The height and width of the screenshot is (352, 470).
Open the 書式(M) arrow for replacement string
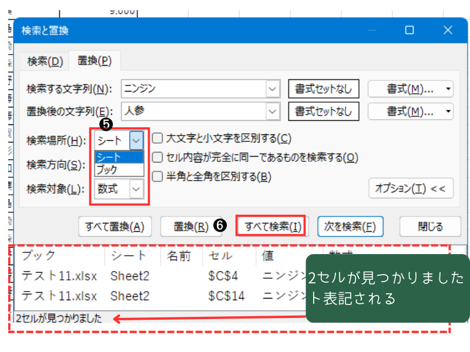click(449, 111)
